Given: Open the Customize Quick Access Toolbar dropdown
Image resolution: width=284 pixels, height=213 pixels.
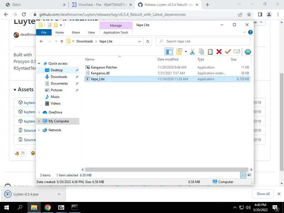Looking at the screenshot, I should [61, 25].
